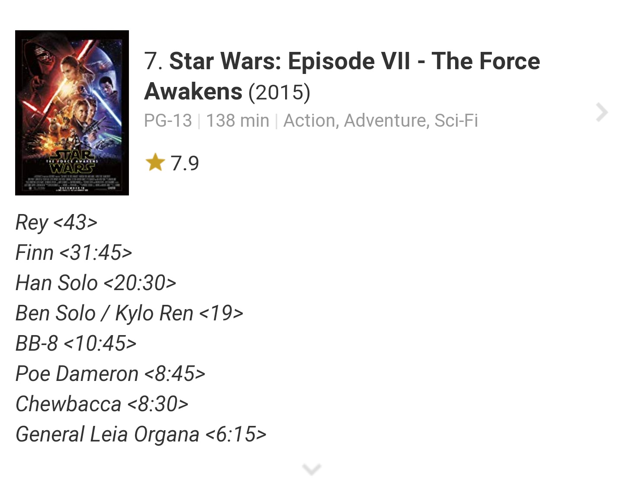623x502 pixels.
Task: Click the BB-8 <10:45> entry
Action: click(x=76, y=344)
